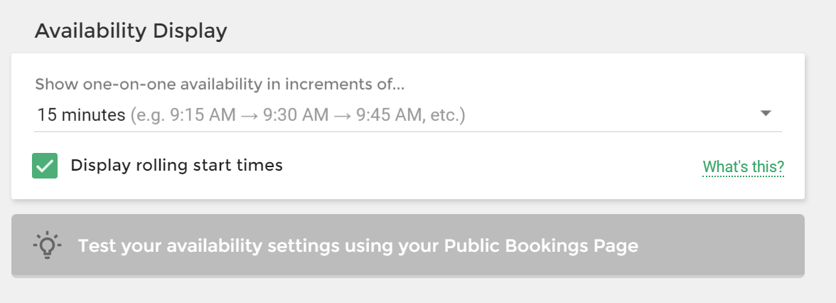Click the 9:45 AM, etc. example text
836x303 pixels.
[x=411, y=115]
